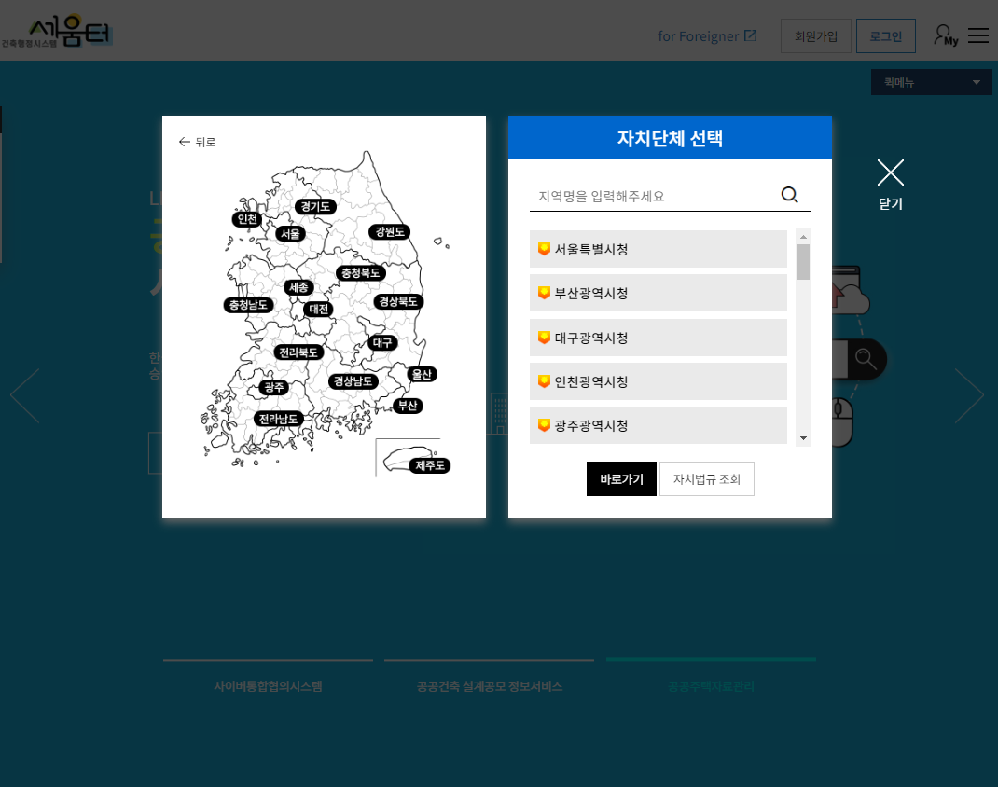
Task: Click the previous slide arrow on left
Action: 25,395
